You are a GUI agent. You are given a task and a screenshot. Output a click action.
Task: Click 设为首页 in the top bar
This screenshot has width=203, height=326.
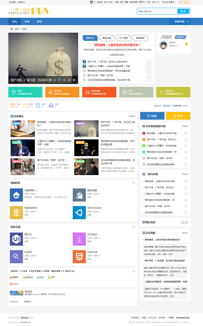click(x=12, y=2)
